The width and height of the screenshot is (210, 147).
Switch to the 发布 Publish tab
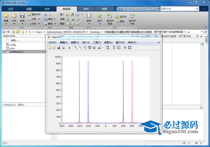86,9
